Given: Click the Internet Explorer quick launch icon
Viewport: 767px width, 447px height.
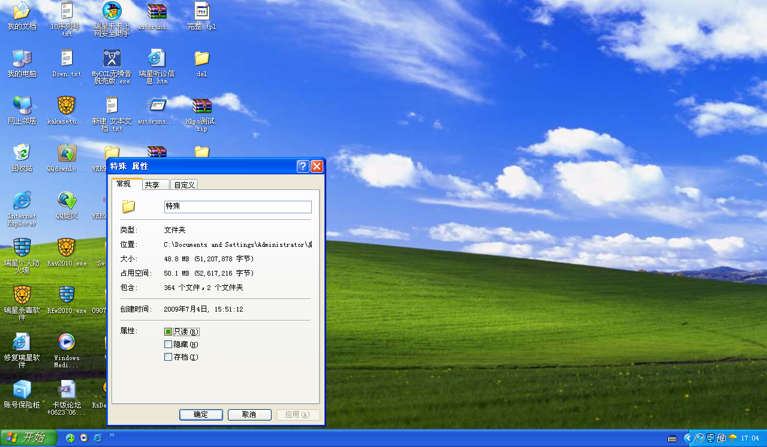Looking at the screenshot, I should 97,438.
